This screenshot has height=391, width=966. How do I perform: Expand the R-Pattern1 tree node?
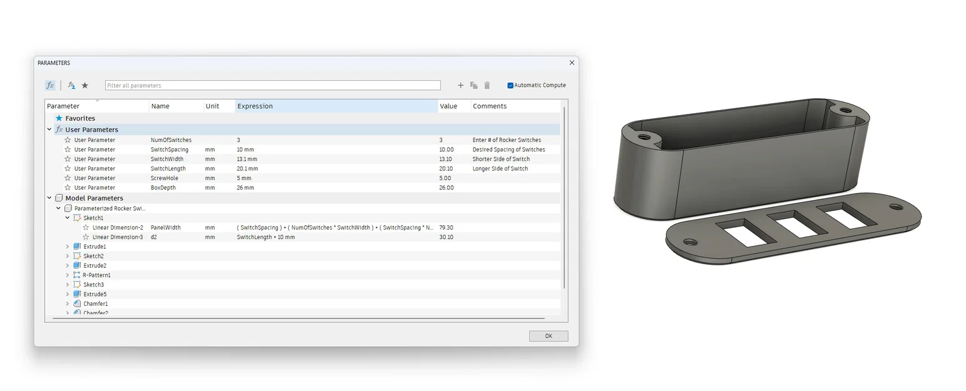pyautogui.click(x=68, y=275)
